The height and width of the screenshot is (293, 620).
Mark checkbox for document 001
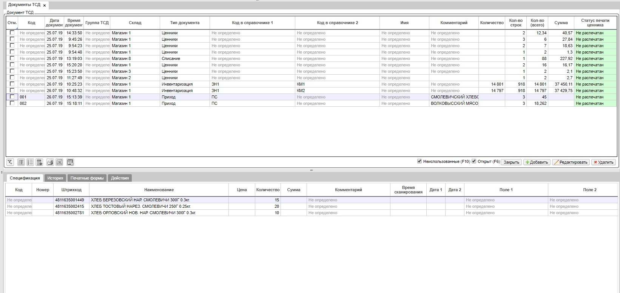(12, 97)
